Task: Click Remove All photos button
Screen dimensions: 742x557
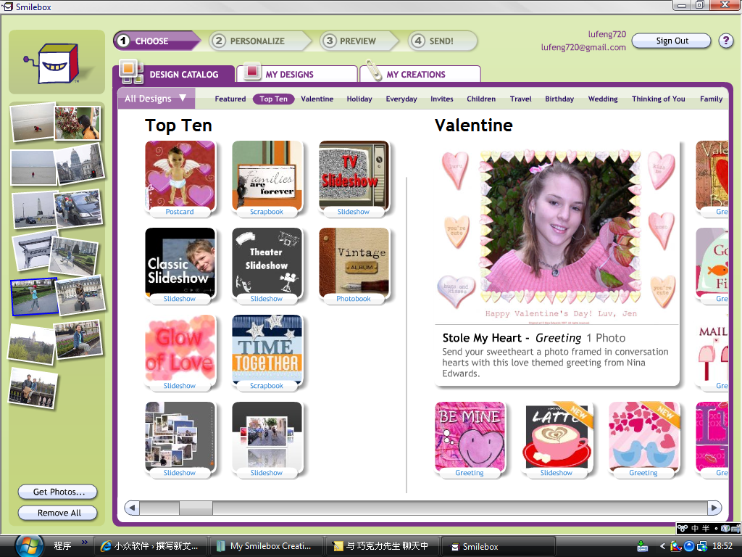Action: 58,513
